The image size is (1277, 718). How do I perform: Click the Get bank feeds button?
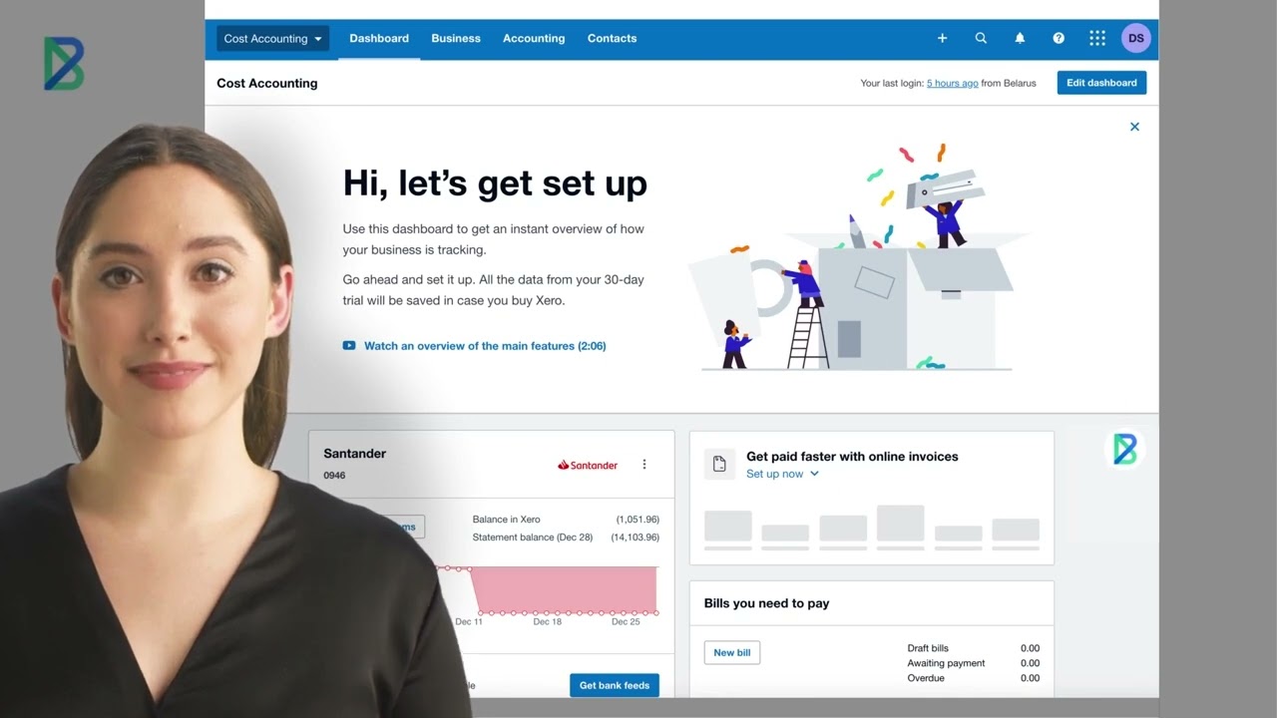coord(615,685)
